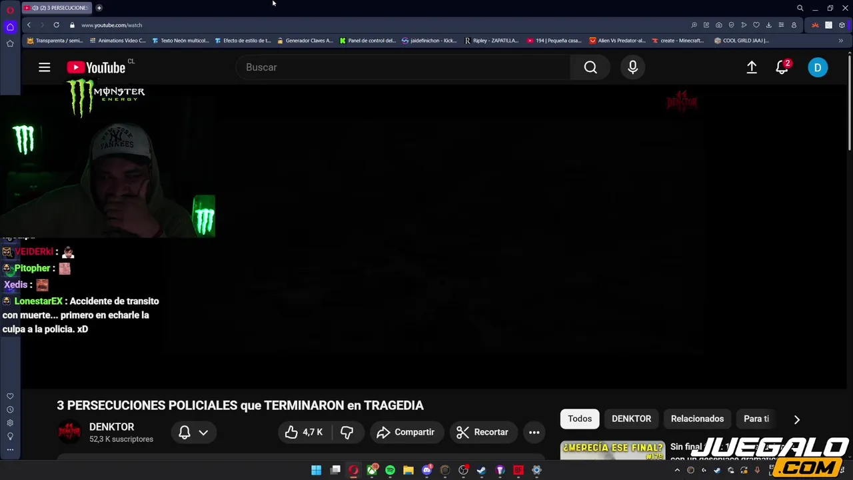This screenshot has height=480, width=853.
Task: Open the extensions cube icon
Action: pyautogui.click(x=842, y=25)
